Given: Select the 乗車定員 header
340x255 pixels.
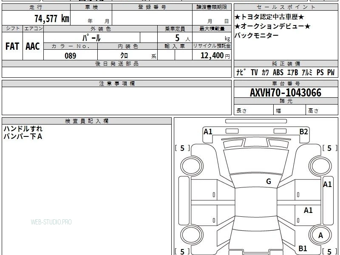Looking at the screenshot, I should pyautogui.click(x=175, y=29).
